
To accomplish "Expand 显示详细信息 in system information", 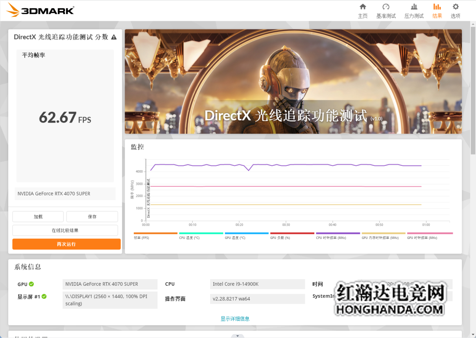I will point(235,319).
